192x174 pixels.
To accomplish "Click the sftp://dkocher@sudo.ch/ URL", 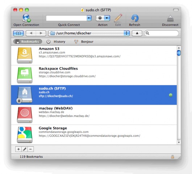I will (56, 96).
